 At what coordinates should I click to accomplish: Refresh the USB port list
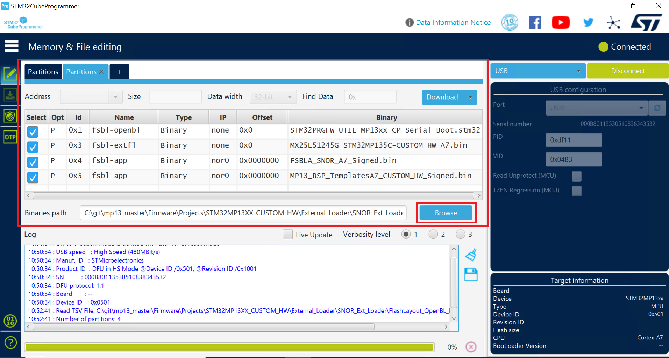pyautogui.click(x=657, y=108)
